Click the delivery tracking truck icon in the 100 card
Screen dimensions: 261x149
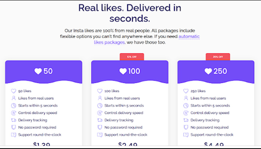(x=100, y=120)
